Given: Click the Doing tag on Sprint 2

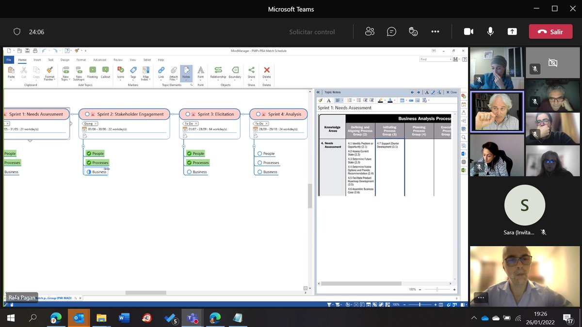Looking at the screenshot, I should pyautogui.click(x=90, y=124).
